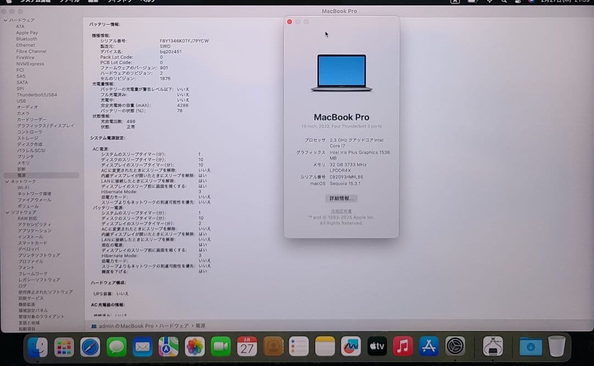
Task: Open Launchpad in the Dock
Action: point(64,347)
